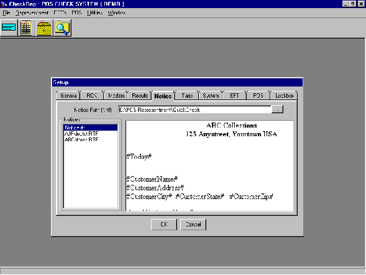Click the yellow deposit box toolbar icon
This screenshot has height=275, width=366.
[44, 28]
